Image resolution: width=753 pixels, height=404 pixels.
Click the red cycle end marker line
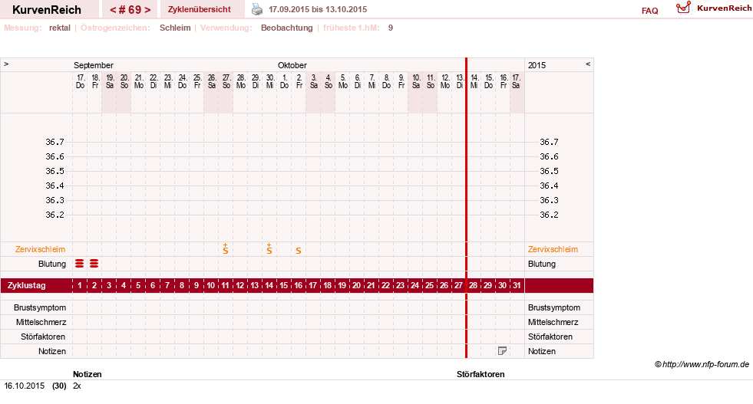pos(466,208)
